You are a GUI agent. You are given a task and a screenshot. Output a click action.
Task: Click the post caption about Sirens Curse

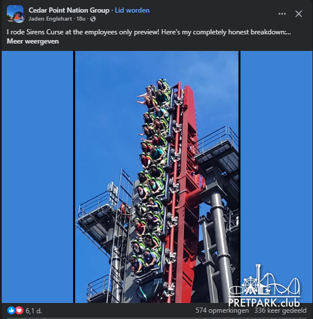(149, 32)
